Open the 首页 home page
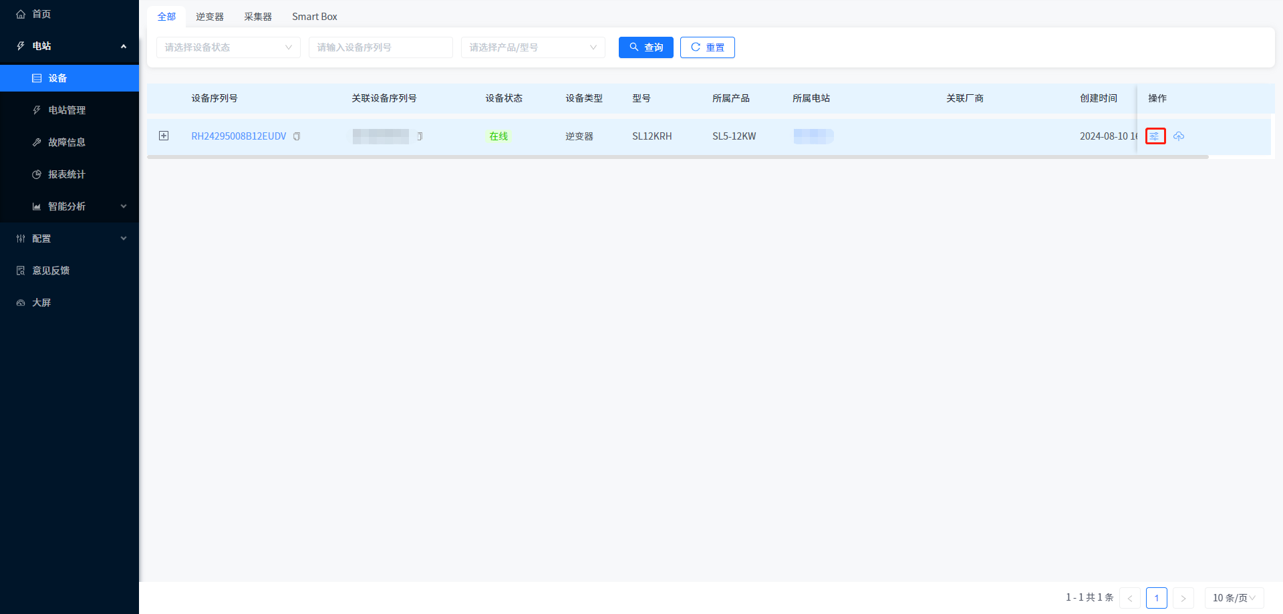The image size is (1283, 614). click(41, 14)
